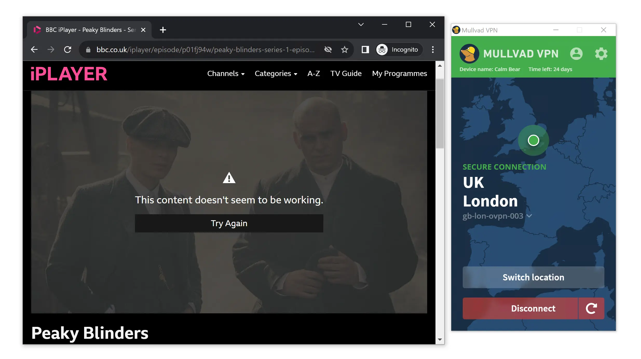Click the Incognito mode icon
This screenshot has height=359, width=641.
pos(382,49)
